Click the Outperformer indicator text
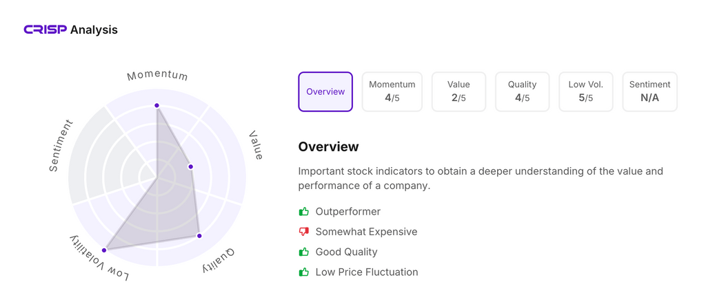This screenshot has width=706, height=306. (x=347, y=212)
